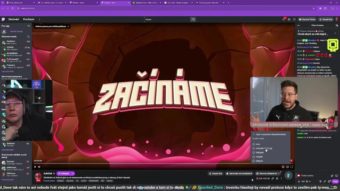Enter fullscreen in the video player

pyautogui.click(x=292, y=167)
